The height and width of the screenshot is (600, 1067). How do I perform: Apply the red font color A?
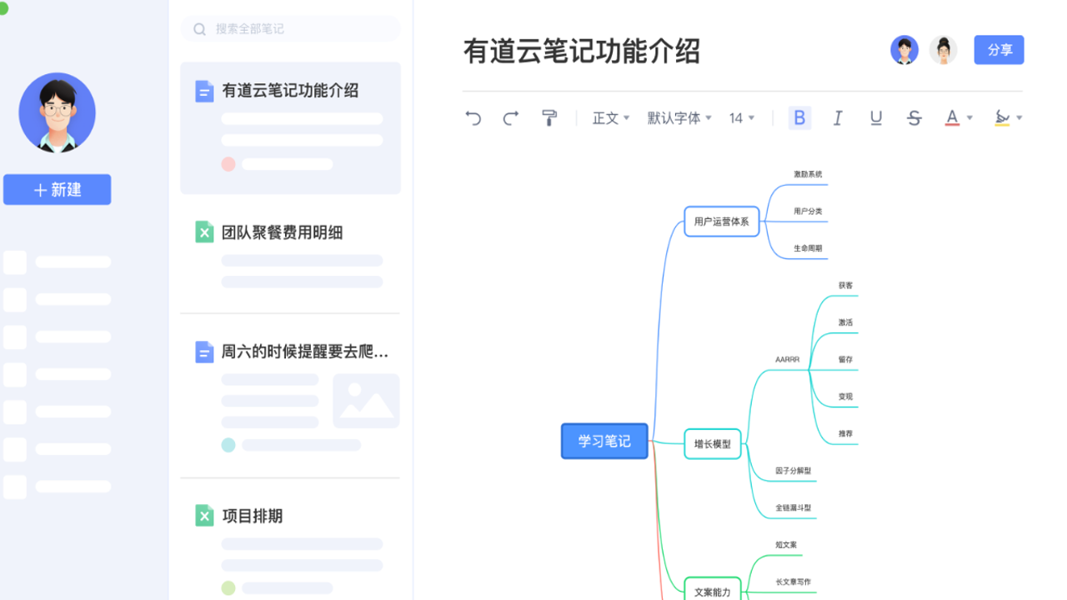952,118
